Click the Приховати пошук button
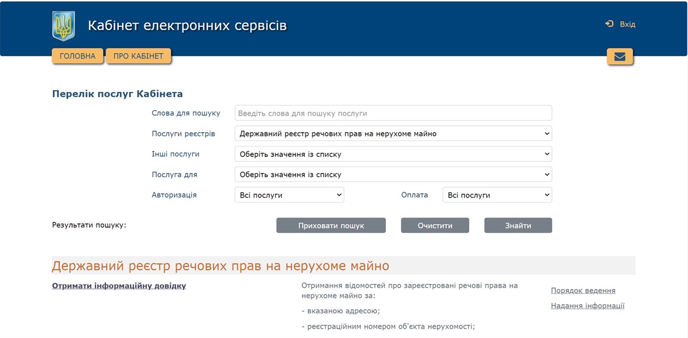Image resolution: width=688 pixels, height=338 pixels. [x=331, y=226]
